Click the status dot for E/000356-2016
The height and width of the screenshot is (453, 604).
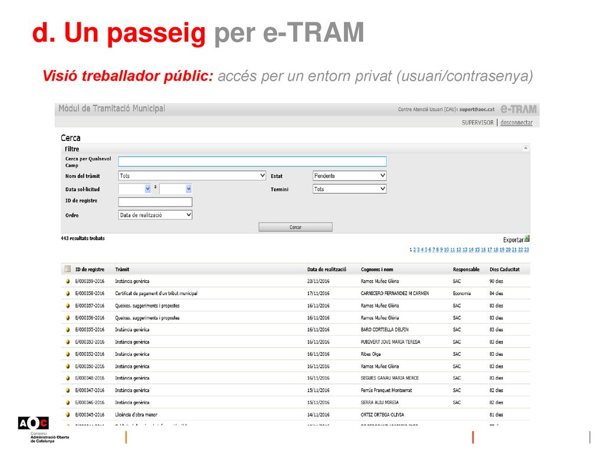tap(68, 318)
